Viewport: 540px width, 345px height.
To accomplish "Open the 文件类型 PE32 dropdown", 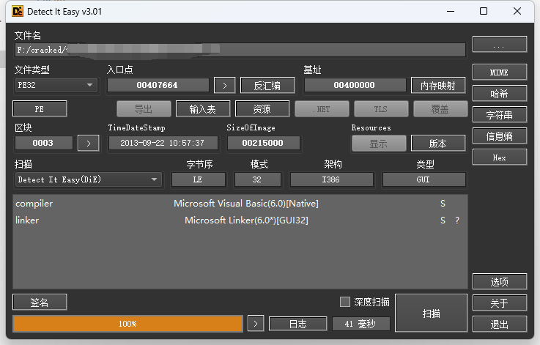I will point(56,85).
